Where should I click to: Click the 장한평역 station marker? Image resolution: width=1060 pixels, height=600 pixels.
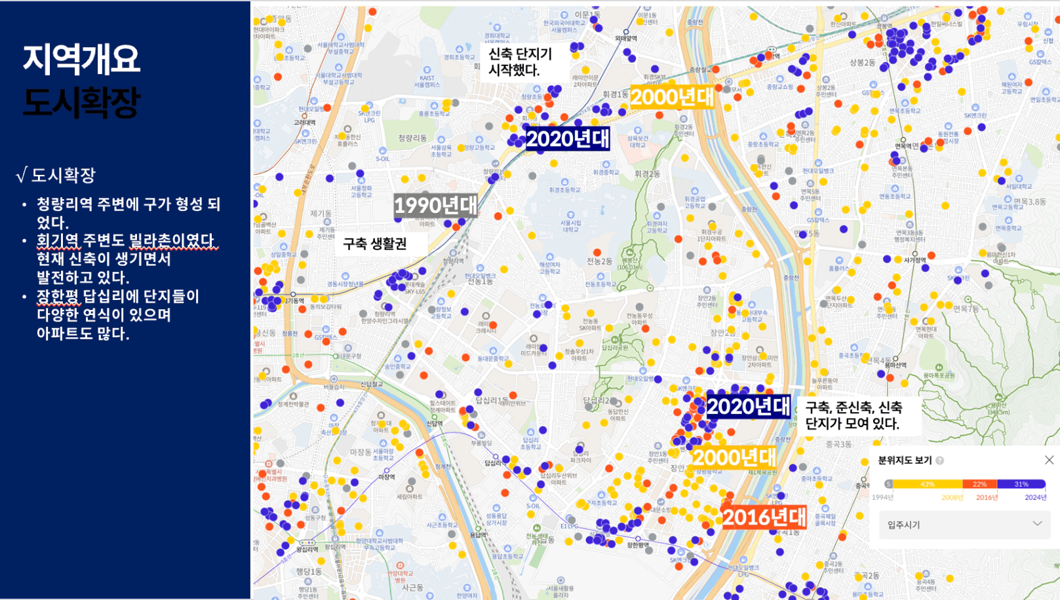point(638,538)
